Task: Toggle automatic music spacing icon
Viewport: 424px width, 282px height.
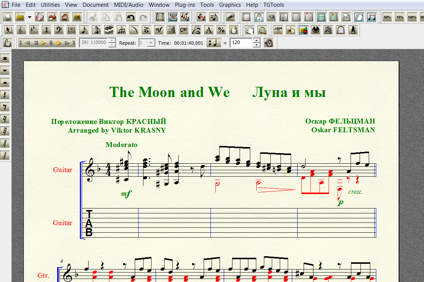Action: 371,17
